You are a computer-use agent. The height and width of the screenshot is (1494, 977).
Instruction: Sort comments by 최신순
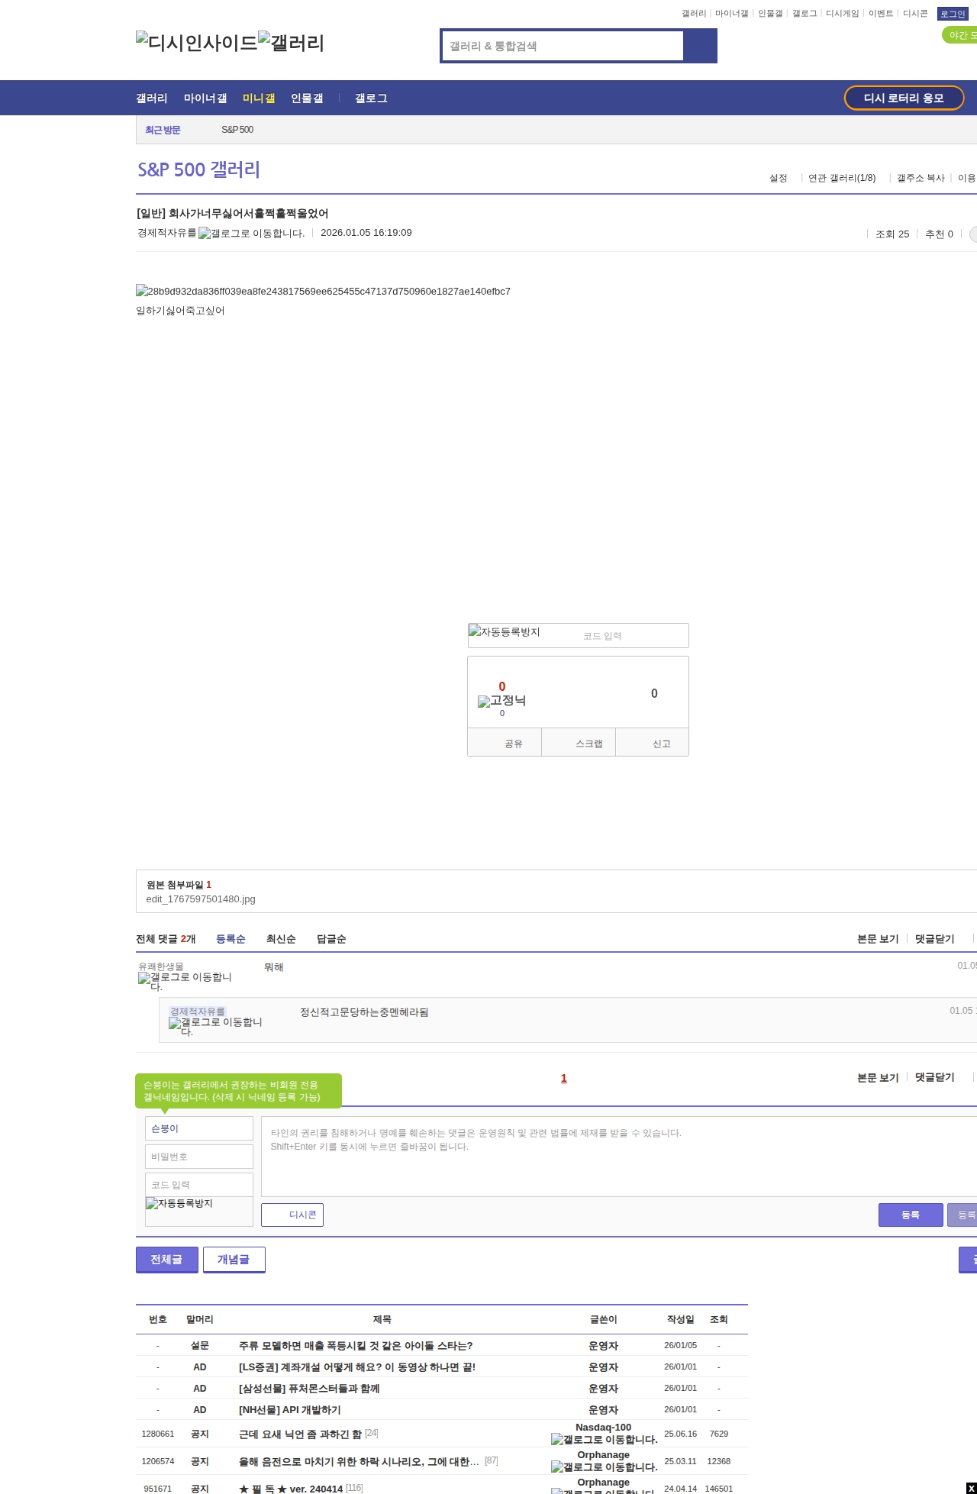[x=281, y=939]
